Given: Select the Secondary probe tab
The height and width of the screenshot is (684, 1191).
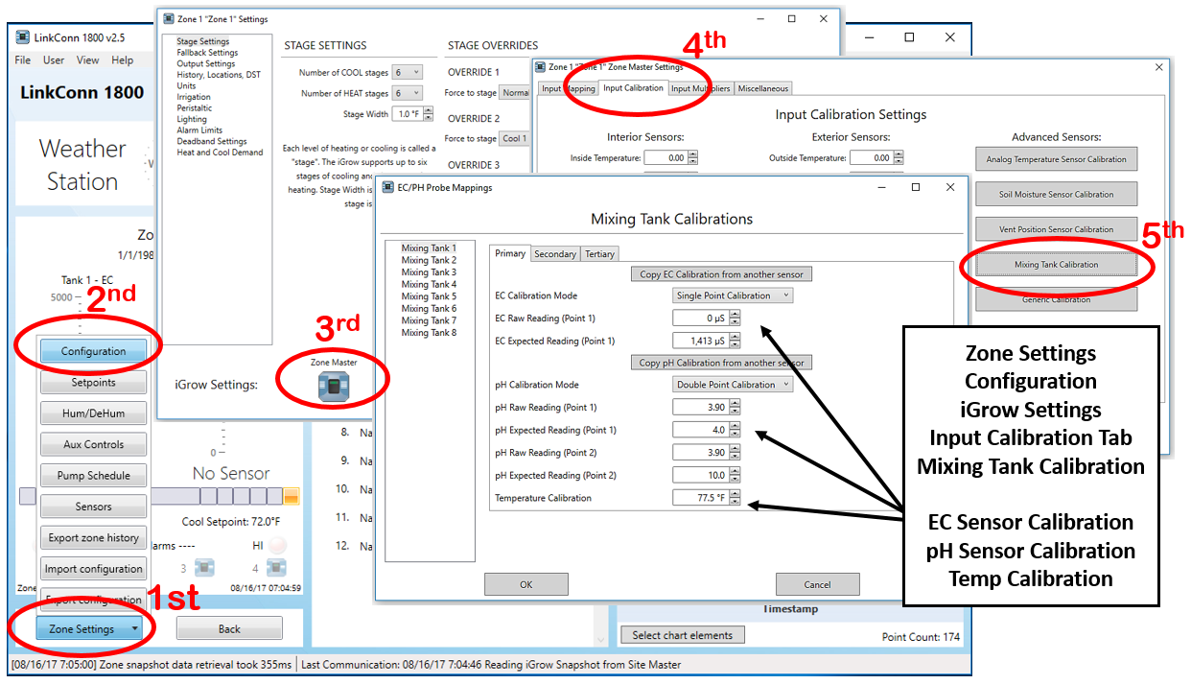Looking at the screenshot, I should click(x=555, y=254).
